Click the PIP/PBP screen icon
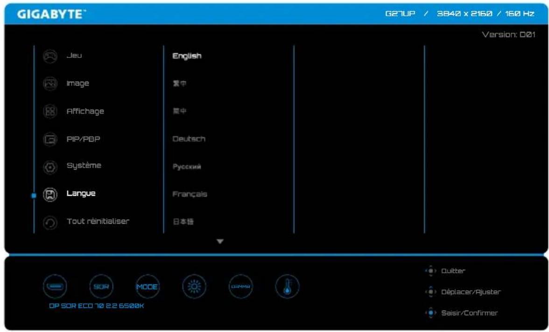 coord(50,139)
